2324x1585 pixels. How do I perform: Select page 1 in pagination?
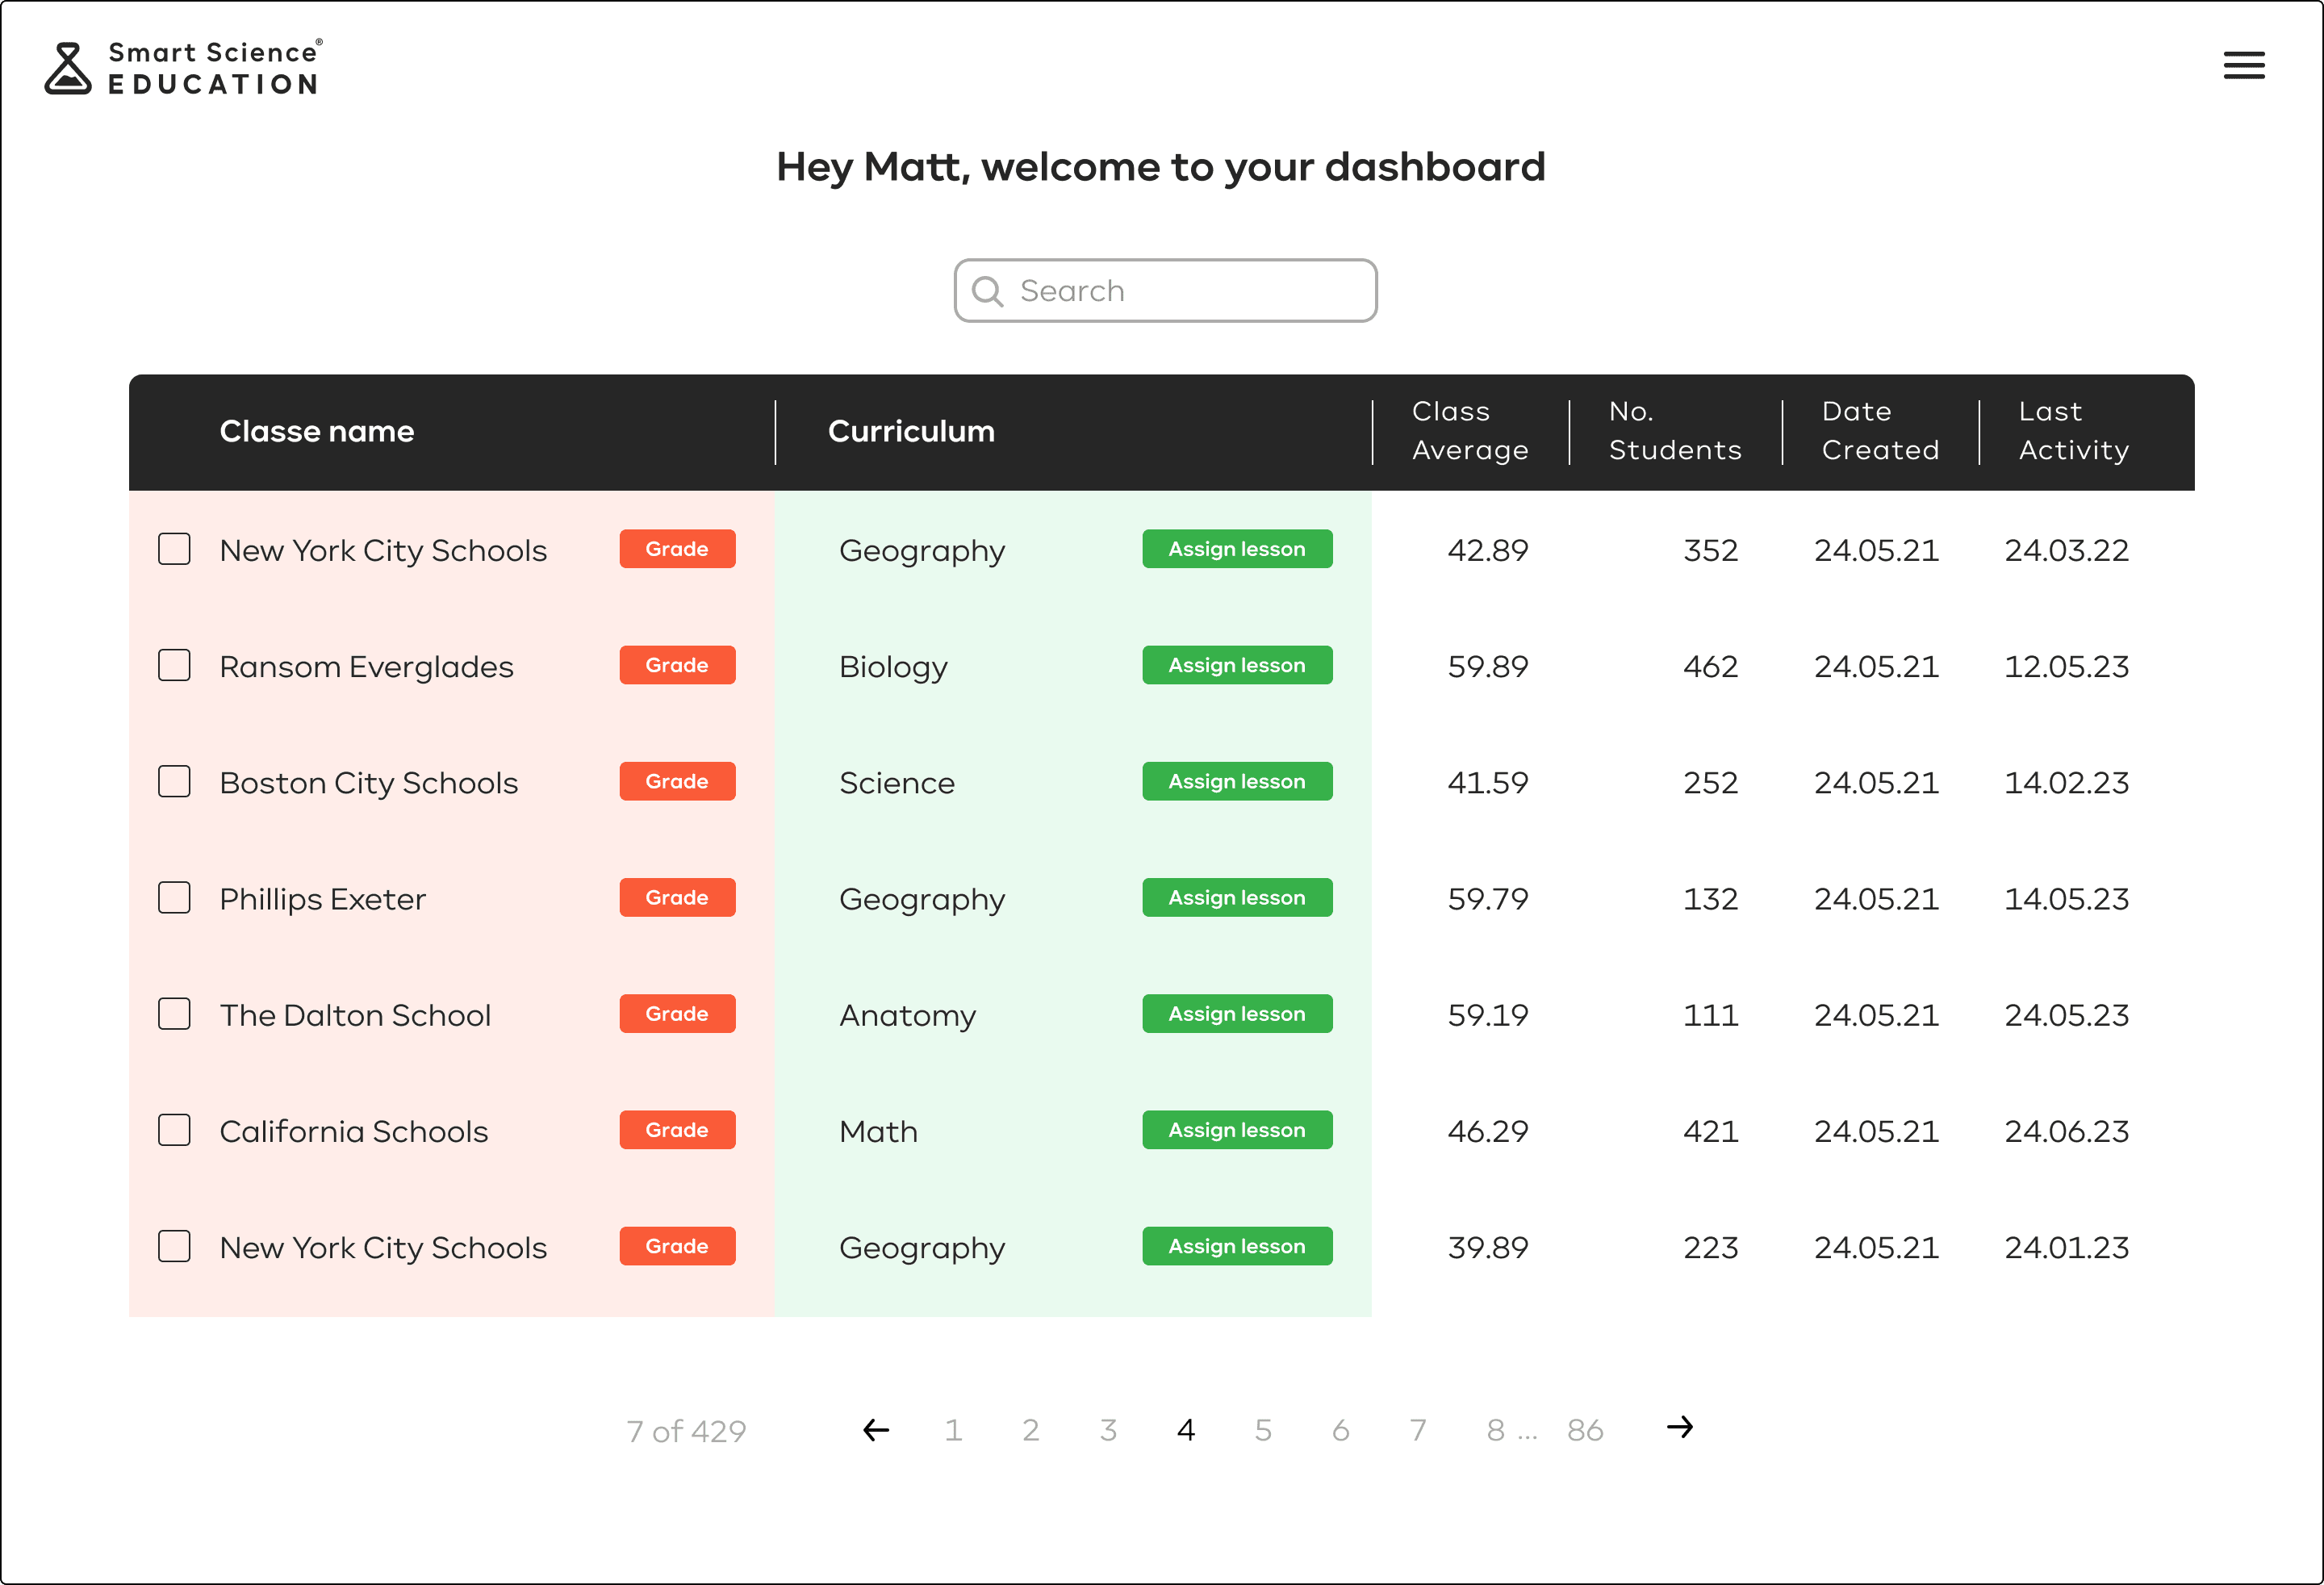click(953, 1430)
